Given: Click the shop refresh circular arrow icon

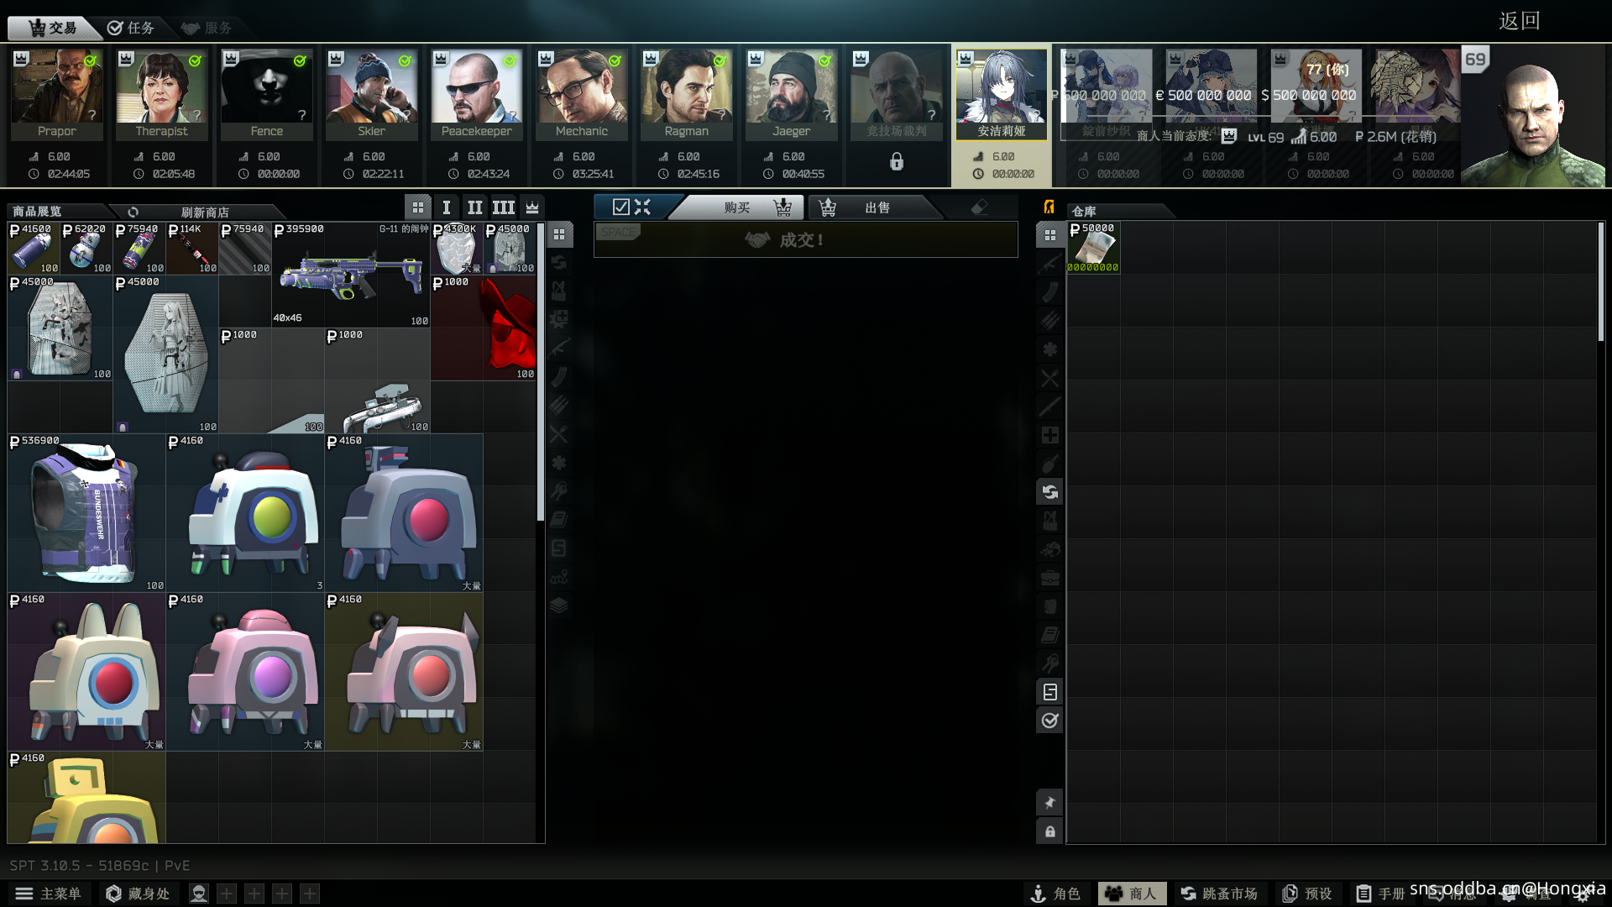Looking at the screenshot, I should [x=133, y=212].
